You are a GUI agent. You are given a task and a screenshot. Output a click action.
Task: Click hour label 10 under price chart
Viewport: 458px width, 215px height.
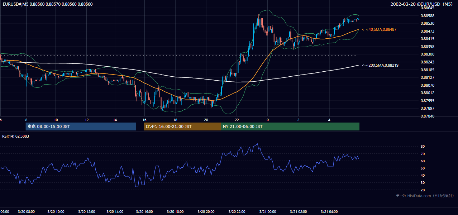(x=56, y=120)
